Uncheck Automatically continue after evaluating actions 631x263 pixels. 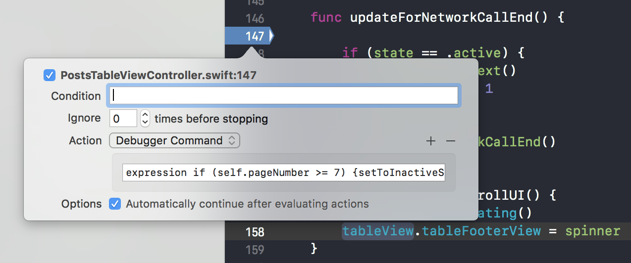(x=115, y=204)
